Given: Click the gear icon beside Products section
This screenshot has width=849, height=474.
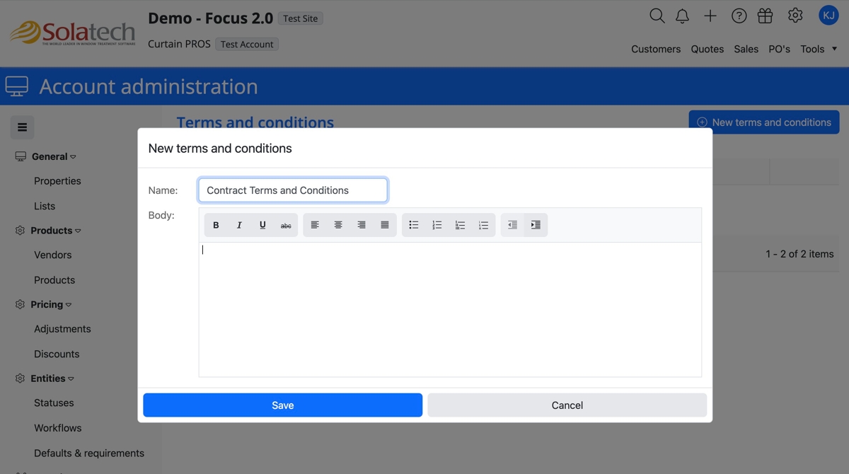Looking at the screenshot, I should [20, 231].
